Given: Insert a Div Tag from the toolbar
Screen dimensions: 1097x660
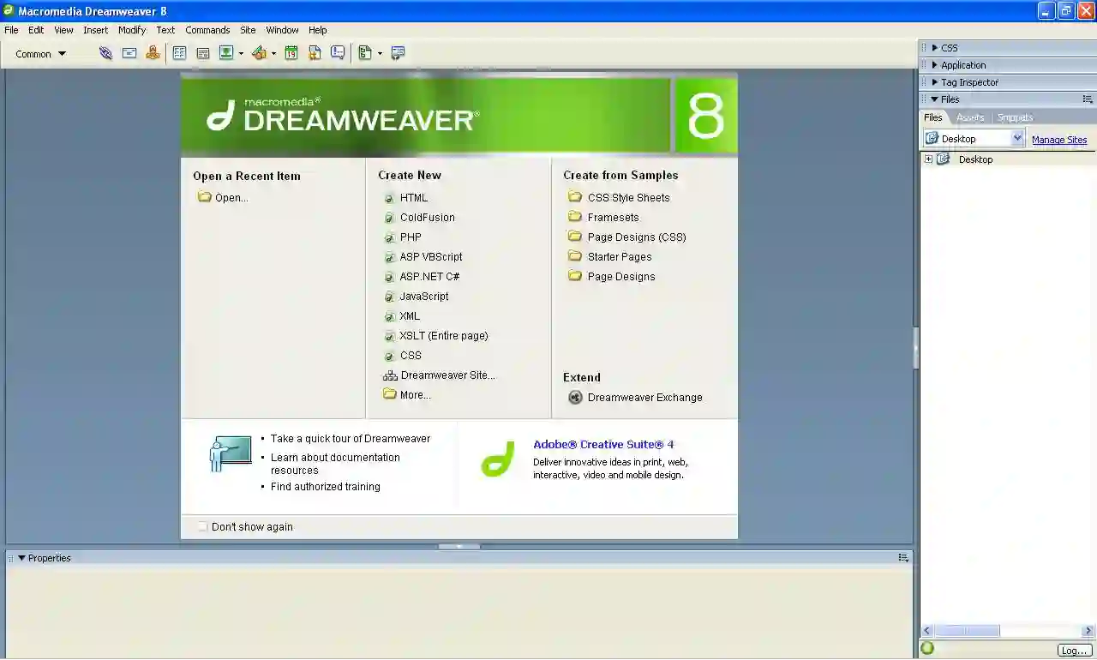Looking at the screenshot, I should click(x=203, y=53).
